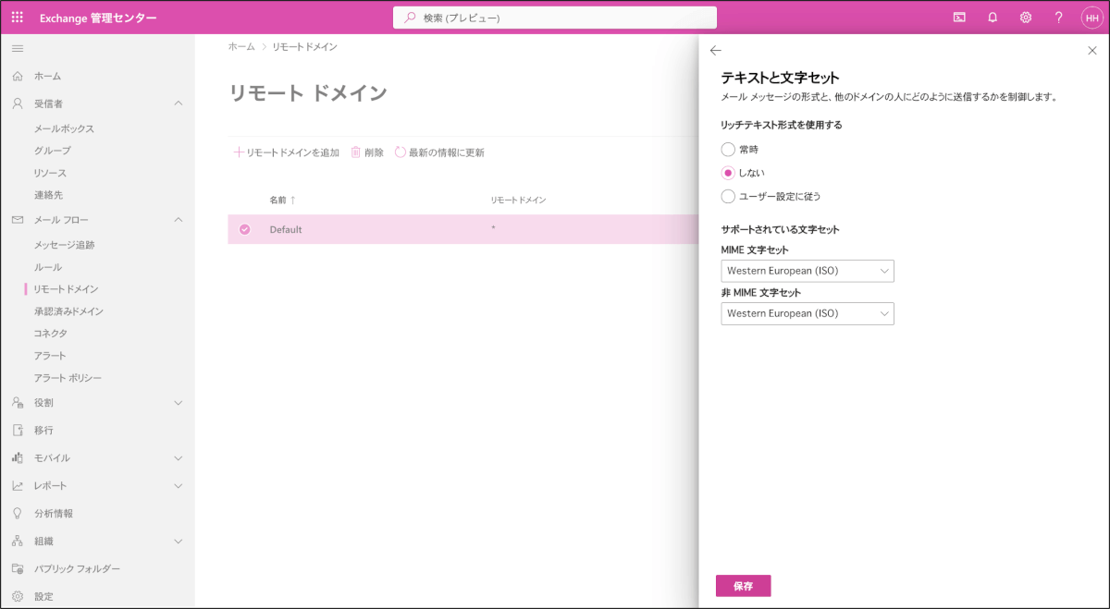Open 連絡先 in the sidebar
This screenshot has height=609, width=1110.
(x=48, y=195)
